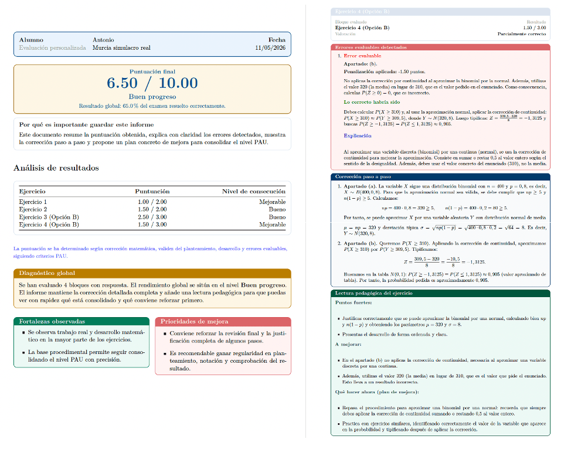The width and height of the screenshot is (571, 456).
Task: Click the 'Ejercicio 2' table row
Action: pyautogui.click(x=152, y=209)
